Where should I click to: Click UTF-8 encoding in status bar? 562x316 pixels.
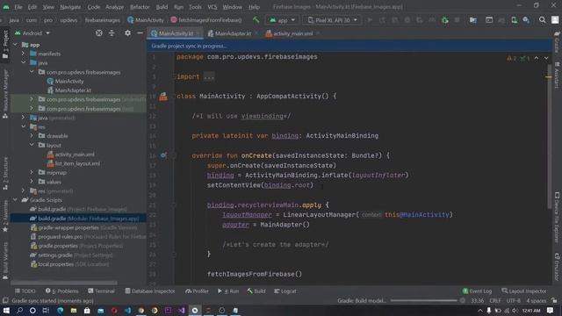point(513,300)
